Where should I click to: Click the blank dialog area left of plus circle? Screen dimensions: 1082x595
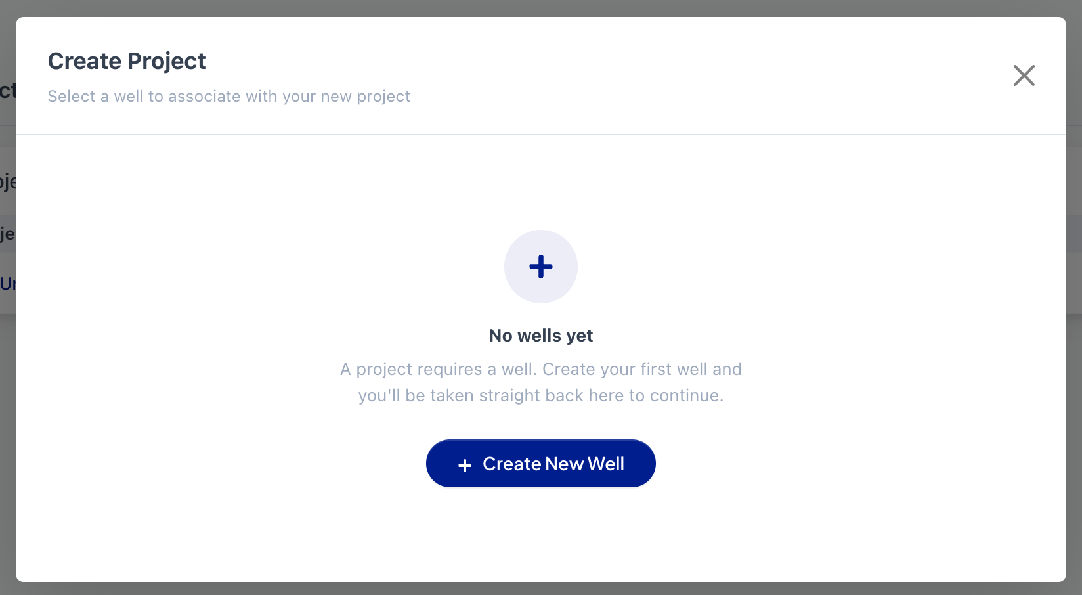coord(263,267)
